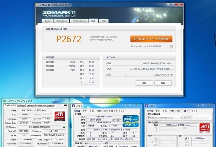Click the Sandy Bridge code name value

pos(95,120)
